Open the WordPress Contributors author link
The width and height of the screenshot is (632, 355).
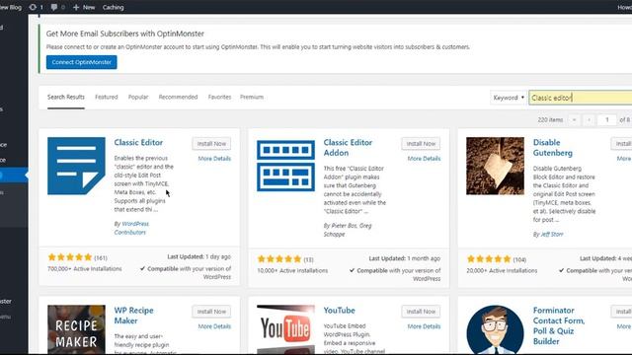click(131, 228)
